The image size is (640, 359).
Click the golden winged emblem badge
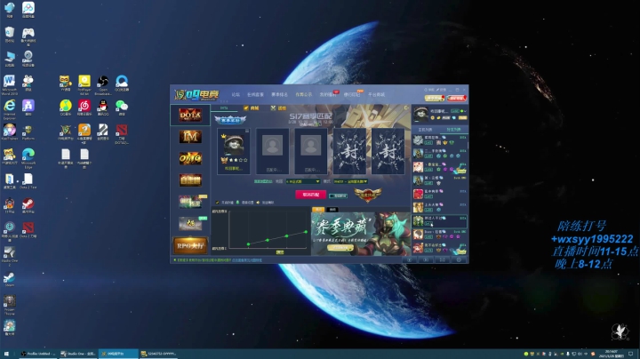pos(368,195)
